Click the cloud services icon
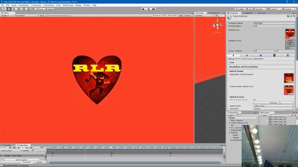Image resolution: width=298 pixels, height=167 pixels. (x=251, y=9)
